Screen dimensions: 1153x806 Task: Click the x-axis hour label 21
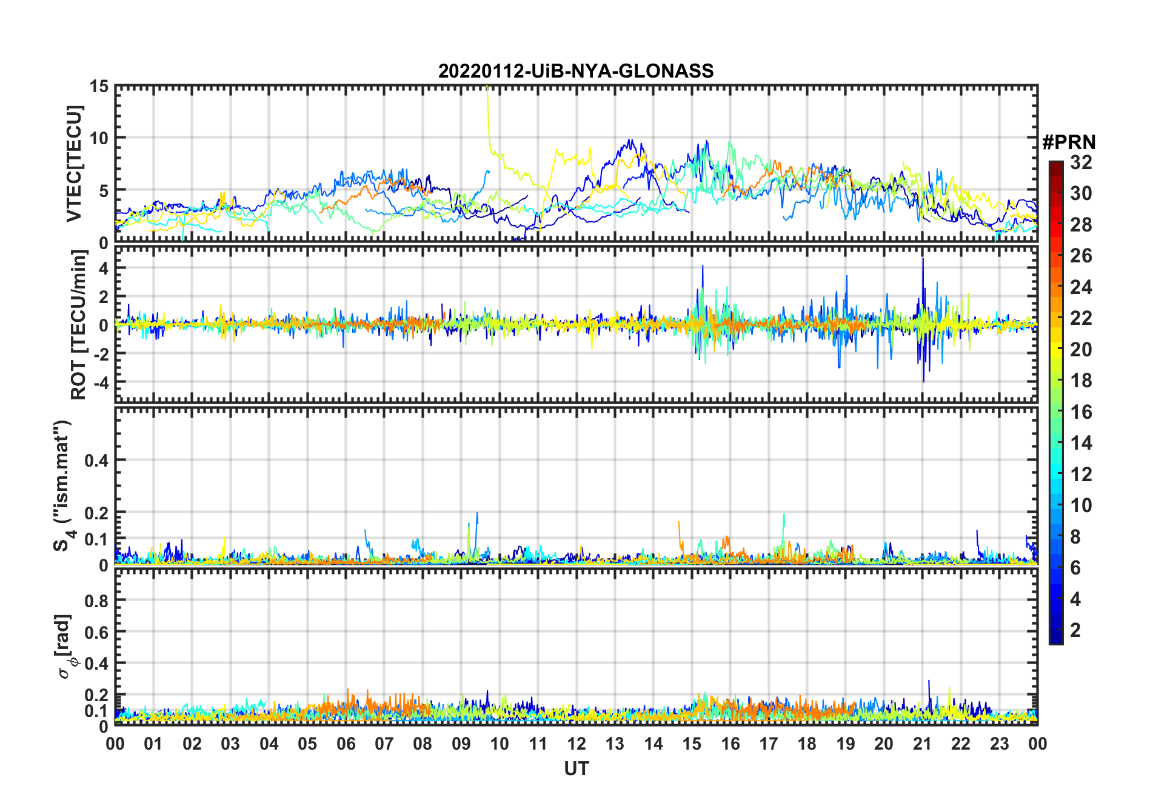pos(922,744)
